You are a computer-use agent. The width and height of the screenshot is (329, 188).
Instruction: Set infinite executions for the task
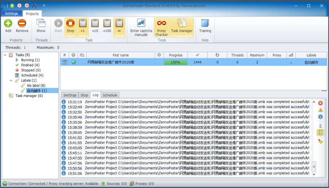pos(119,27)
